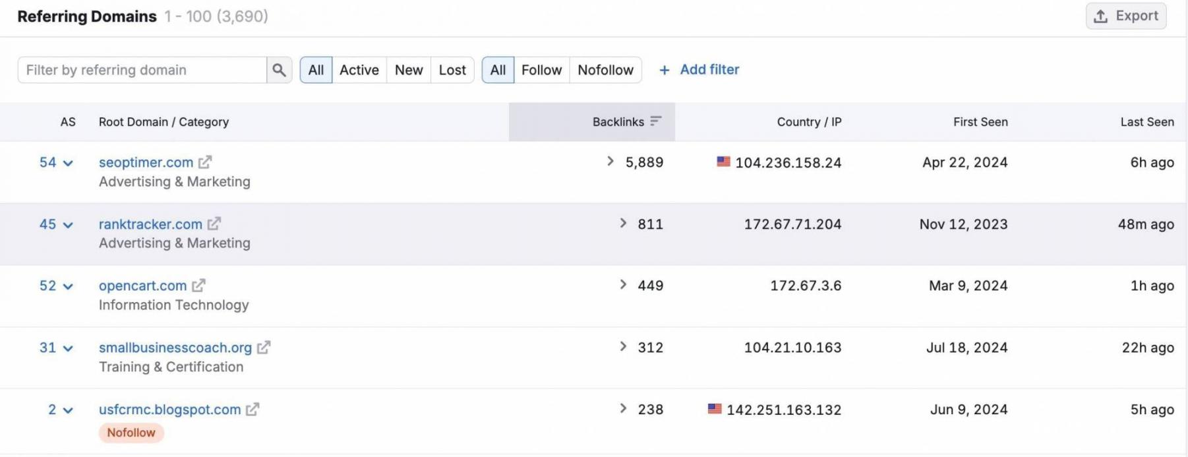Open the opencart.com domain link

(142, 286)
